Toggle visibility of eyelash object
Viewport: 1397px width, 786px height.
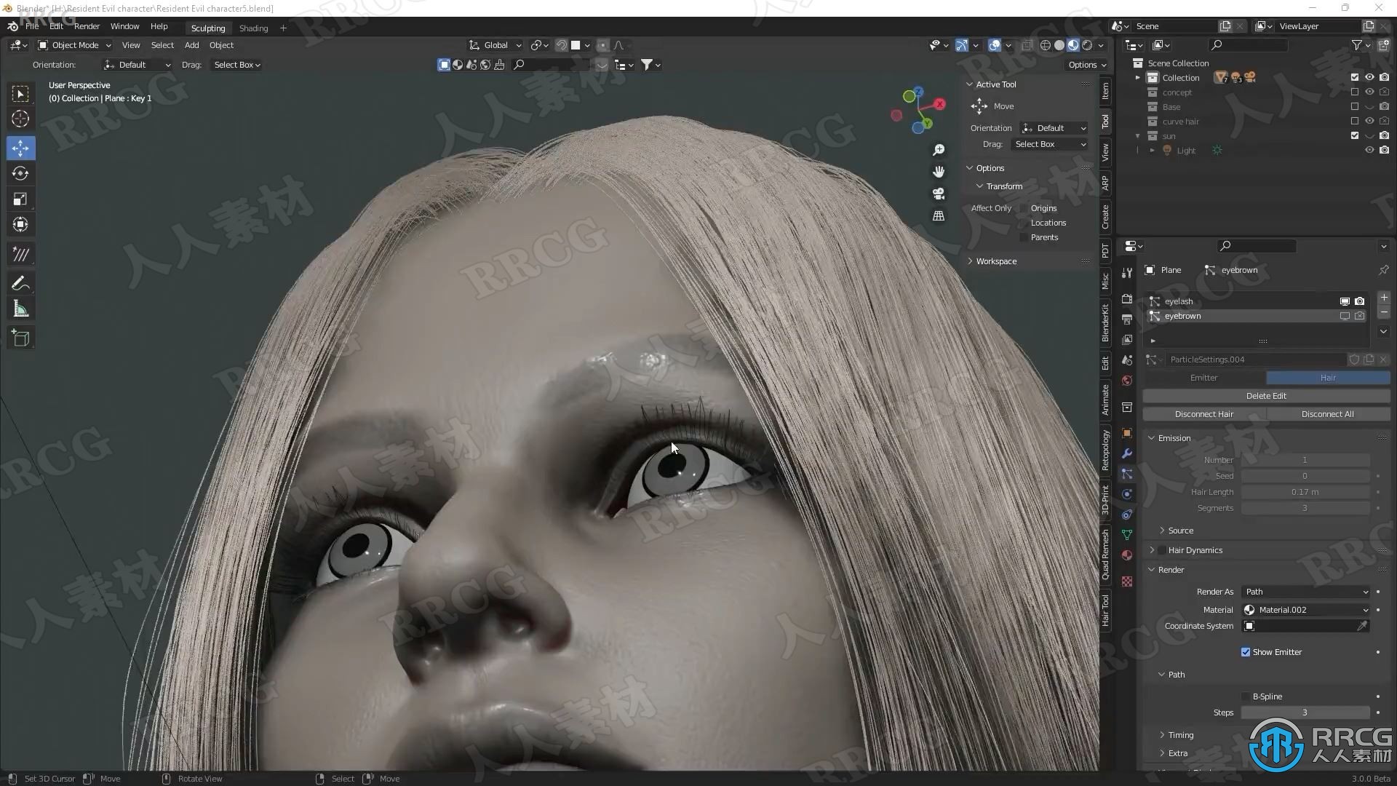click(1345, 301)
